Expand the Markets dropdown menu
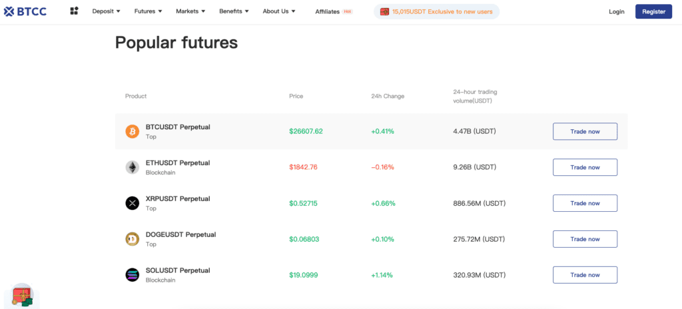 coord(190,11)
